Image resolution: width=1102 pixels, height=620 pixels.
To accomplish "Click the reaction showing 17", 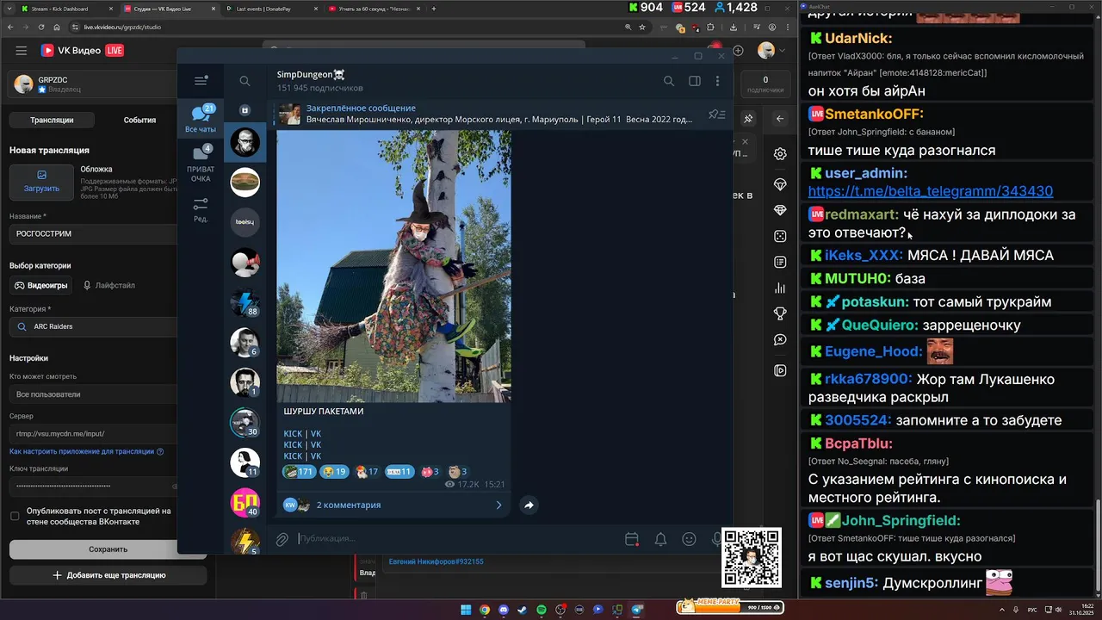I will 367,472.
